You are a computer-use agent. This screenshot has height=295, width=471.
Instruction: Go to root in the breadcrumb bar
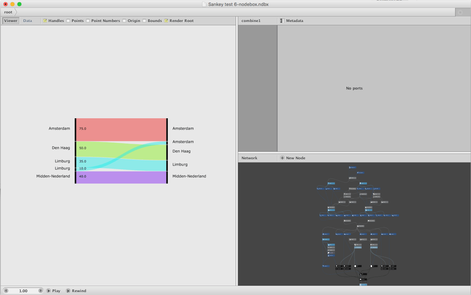point(8,12)
